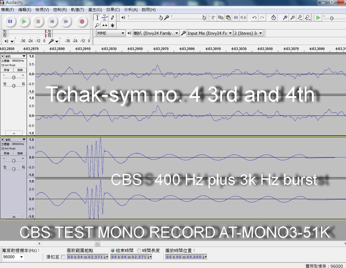The width and height of the screenshot is (346, 268).
Task: Click the Zoom Out magnifier icon
Action: [293, 18]
